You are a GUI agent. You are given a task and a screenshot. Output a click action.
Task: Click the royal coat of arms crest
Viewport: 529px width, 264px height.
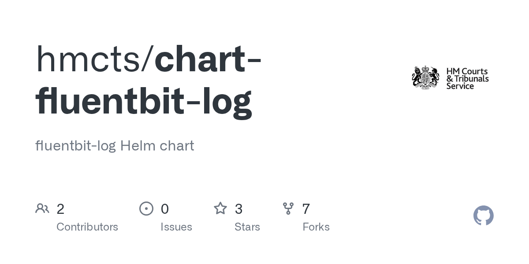[x=426, y=78]
